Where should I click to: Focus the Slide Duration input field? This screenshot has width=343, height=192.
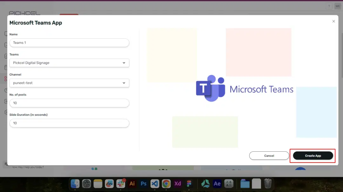pyautogui.click(x=69, y=123)
